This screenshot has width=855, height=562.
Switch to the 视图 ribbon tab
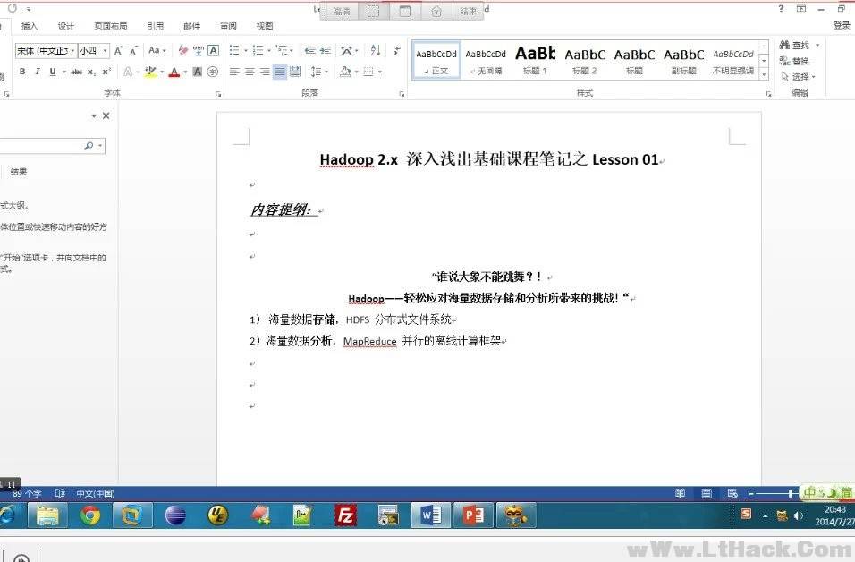click(x=265, y=26)
